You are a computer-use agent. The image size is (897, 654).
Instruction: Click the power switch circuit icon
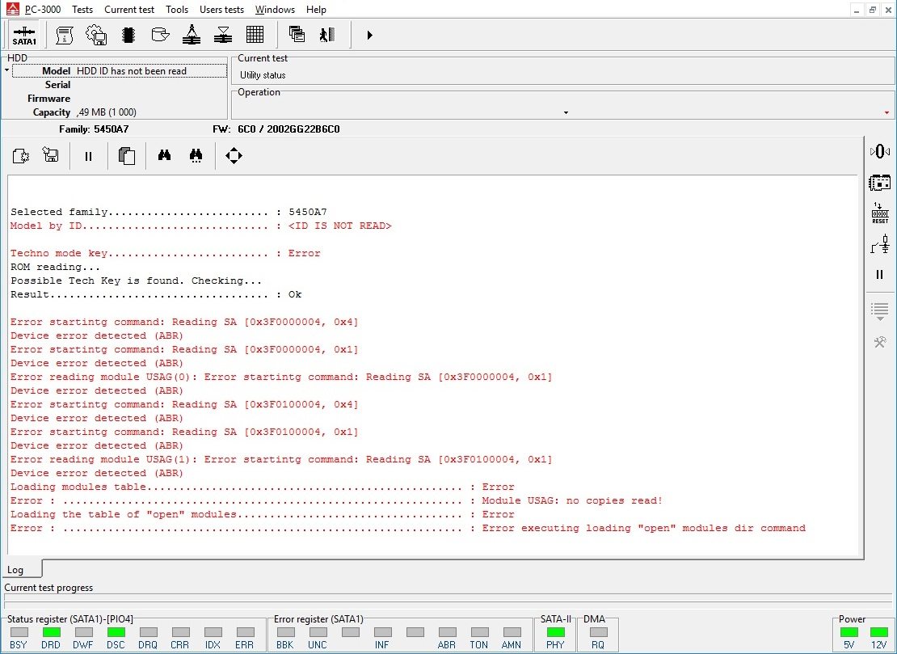point(880,244)
